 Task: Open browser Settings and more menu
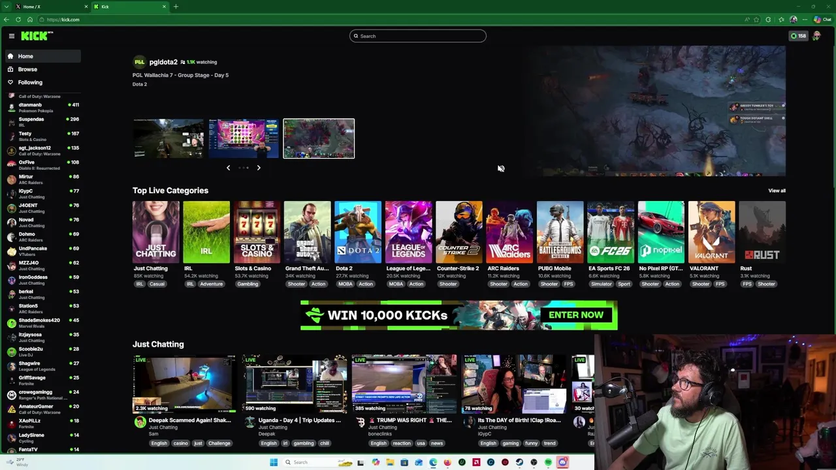point(805,20)
